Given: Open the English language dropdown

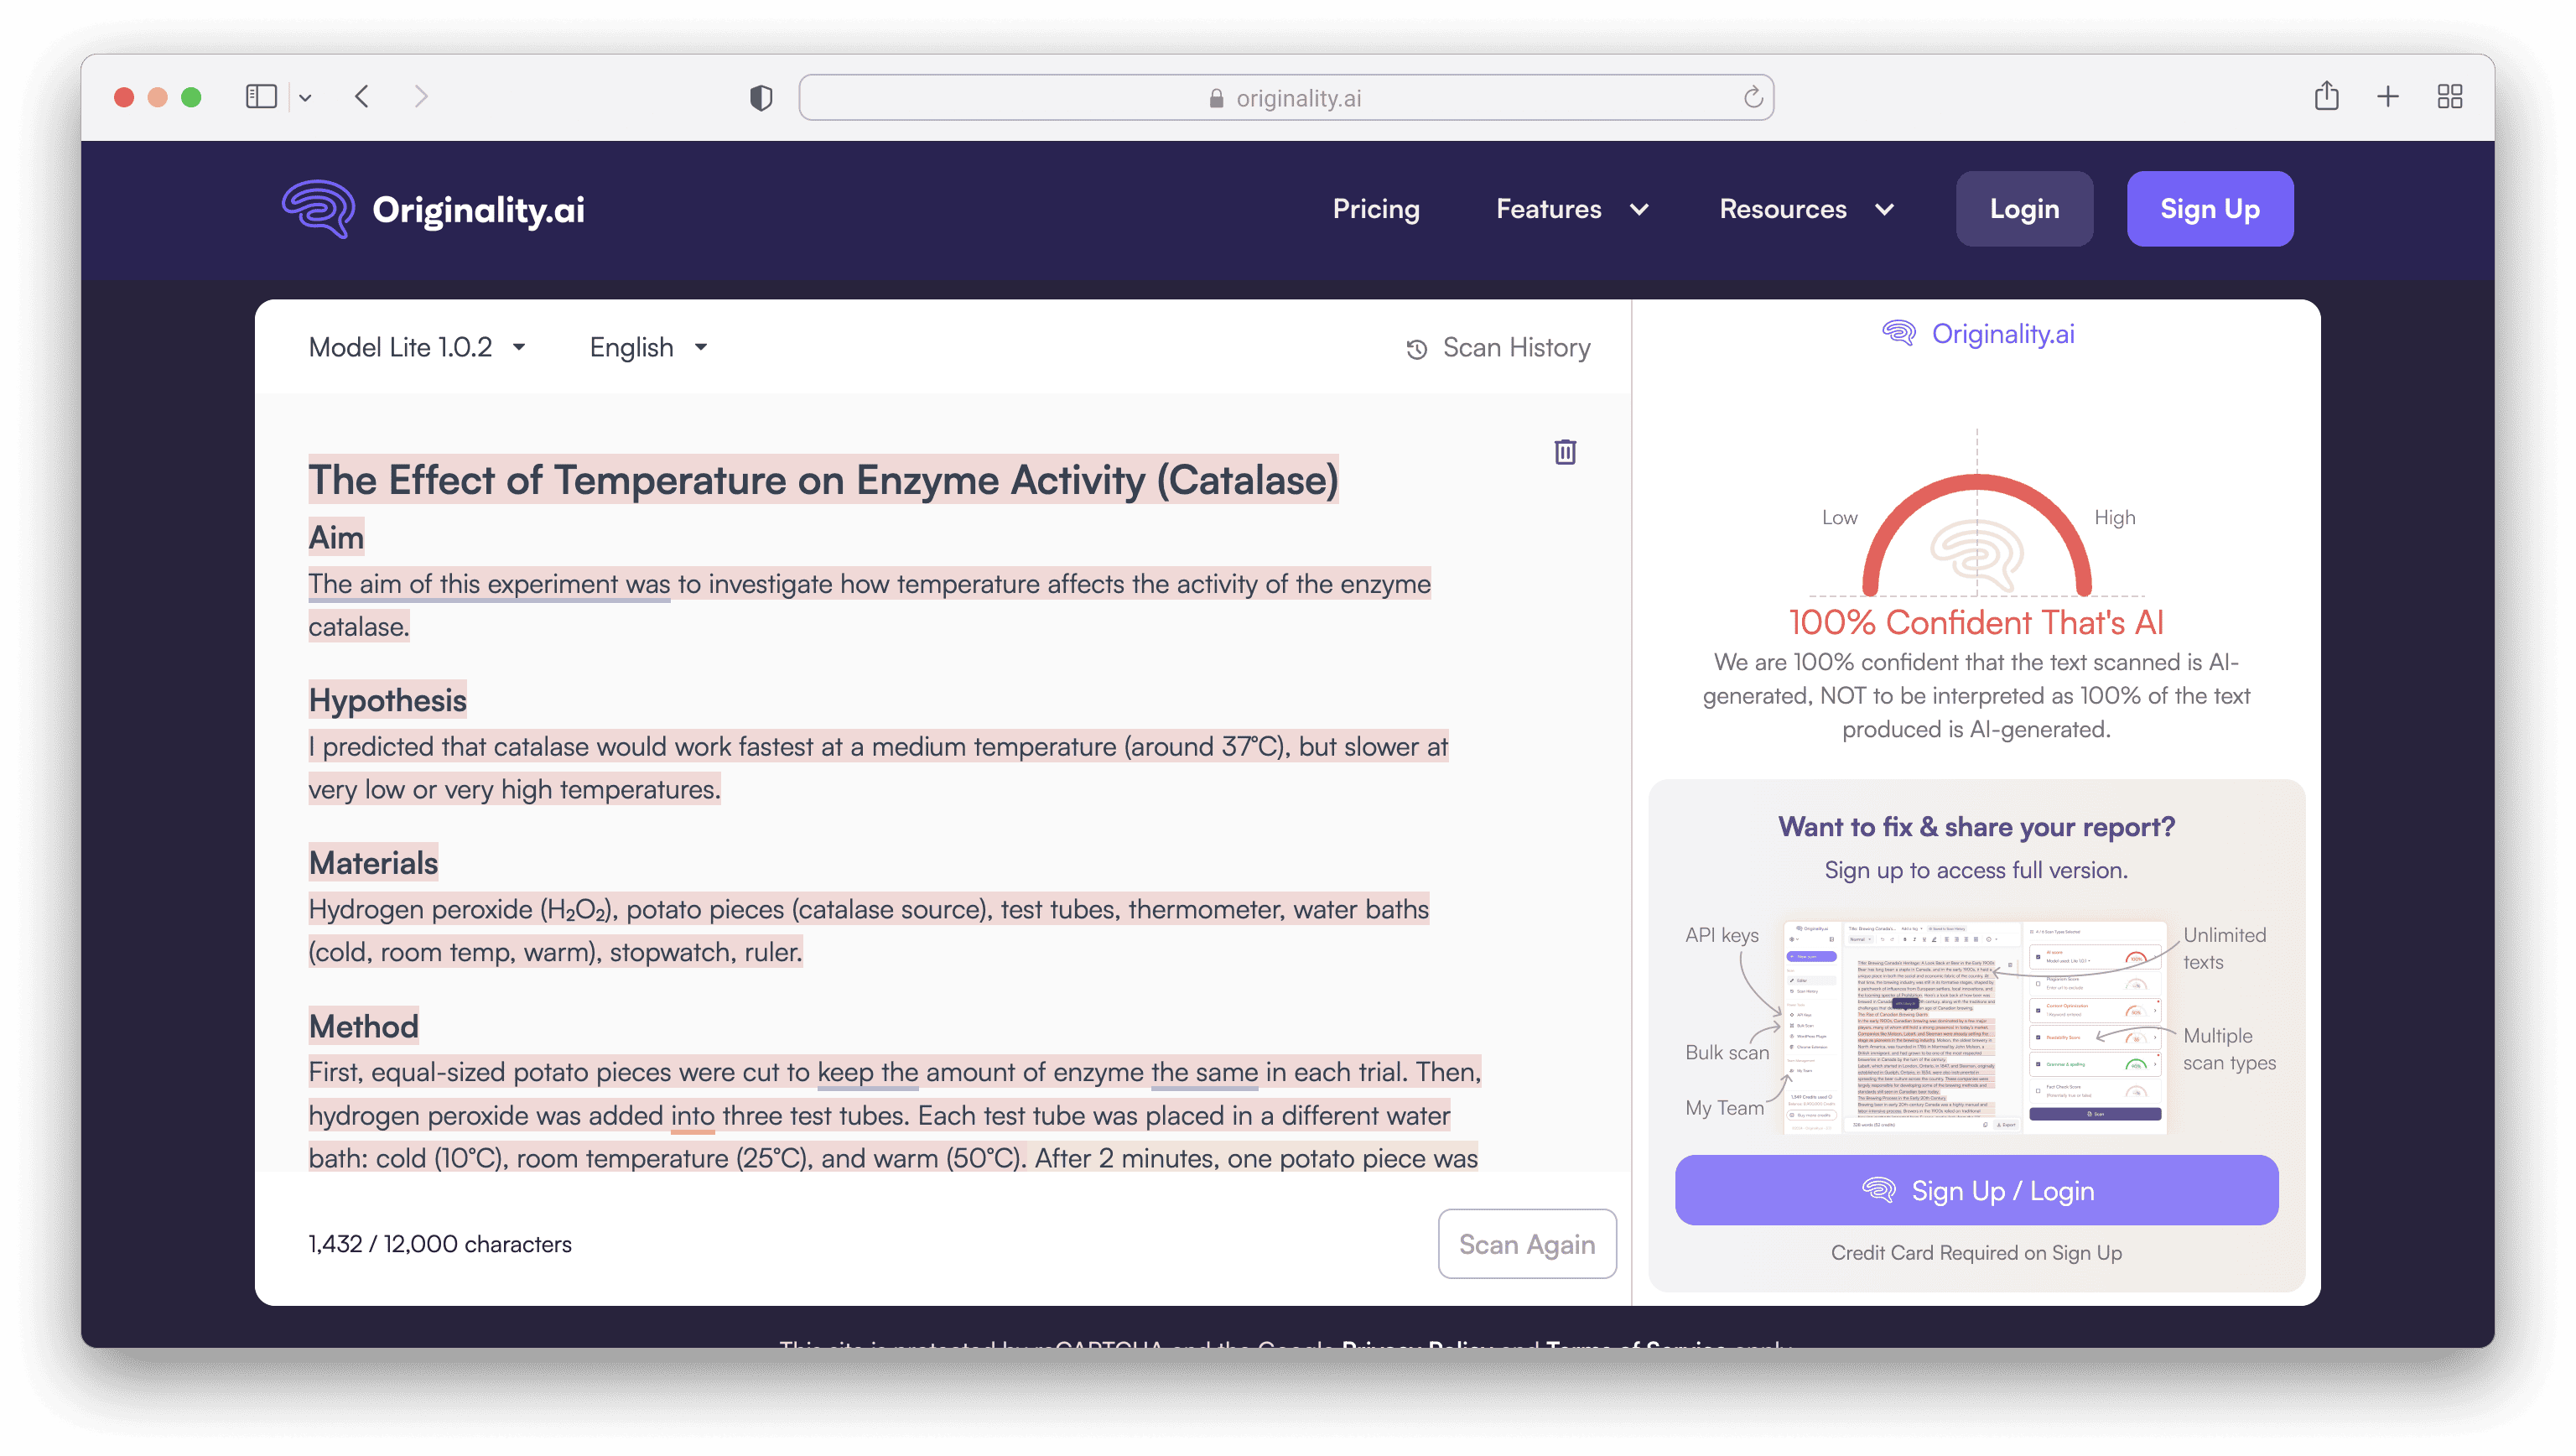Looking at the screenshot, I should (x=648, y=347).
